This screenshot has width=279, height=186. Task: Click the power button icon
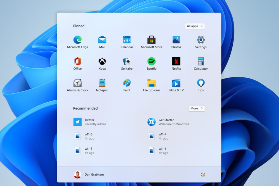[203, 175]
